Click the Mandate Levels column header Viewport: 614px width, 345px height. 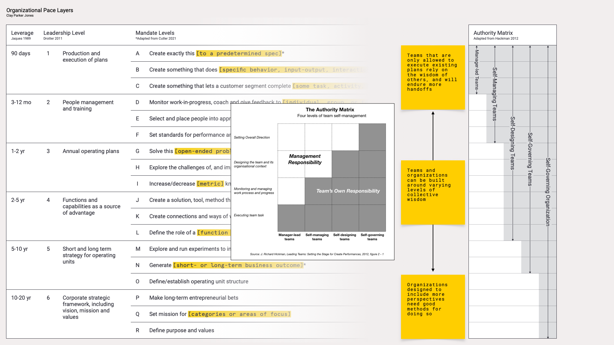click(155, 33)
